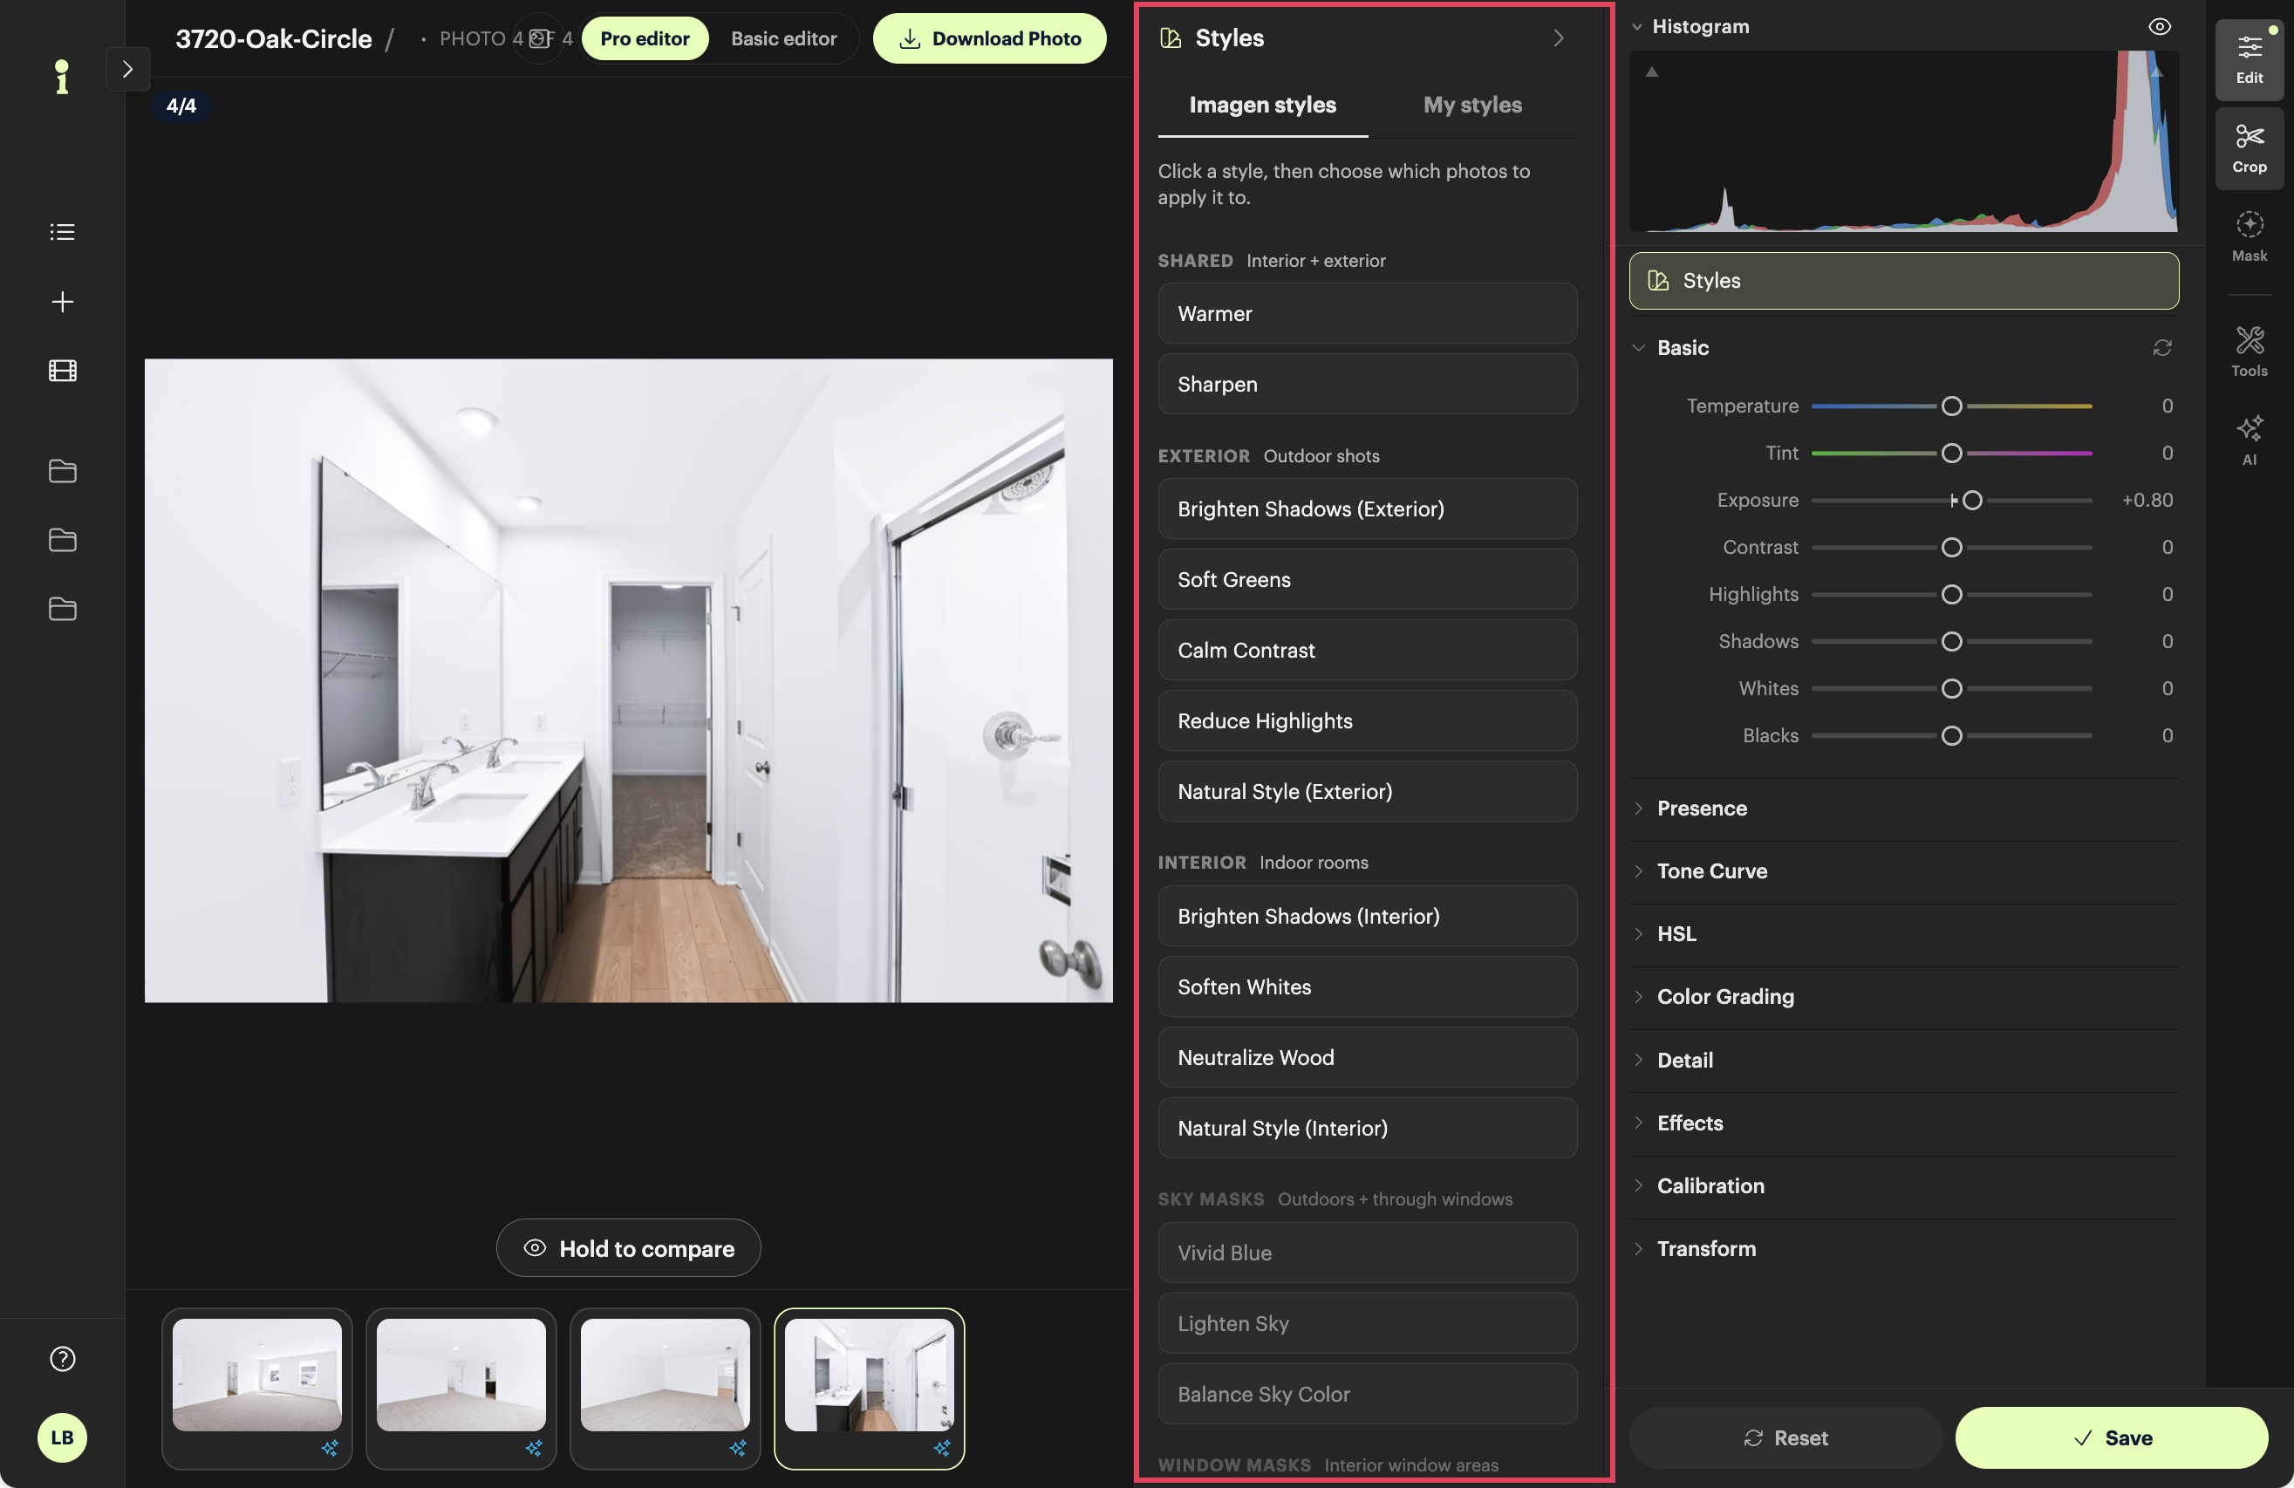Switch to Basic editor mode
This screenshot has width=2294, height=1488.
coord(783,38)
